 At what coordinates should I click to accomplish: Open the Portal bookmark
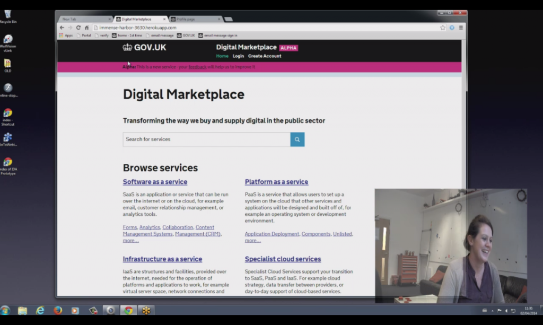(x=84, y=36)
